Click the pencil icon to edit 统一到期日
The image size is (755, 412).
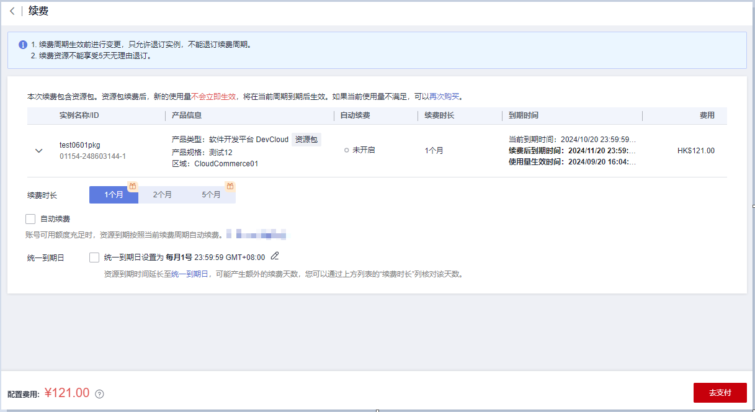click(275, 256)
